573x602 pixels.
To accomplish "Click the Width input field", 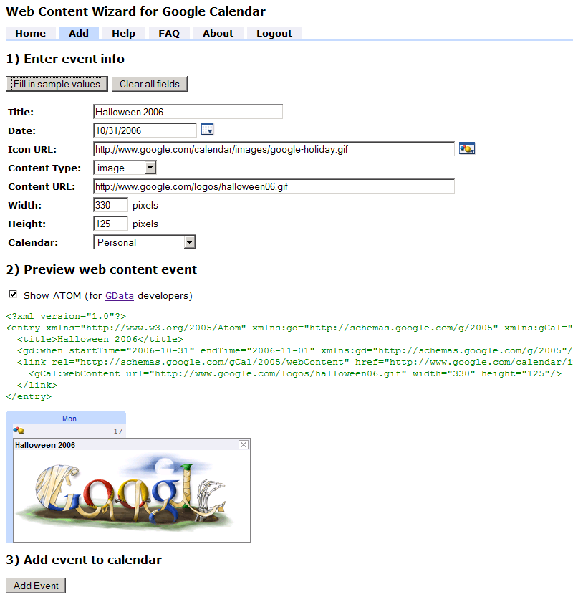I will pos(110,205).
